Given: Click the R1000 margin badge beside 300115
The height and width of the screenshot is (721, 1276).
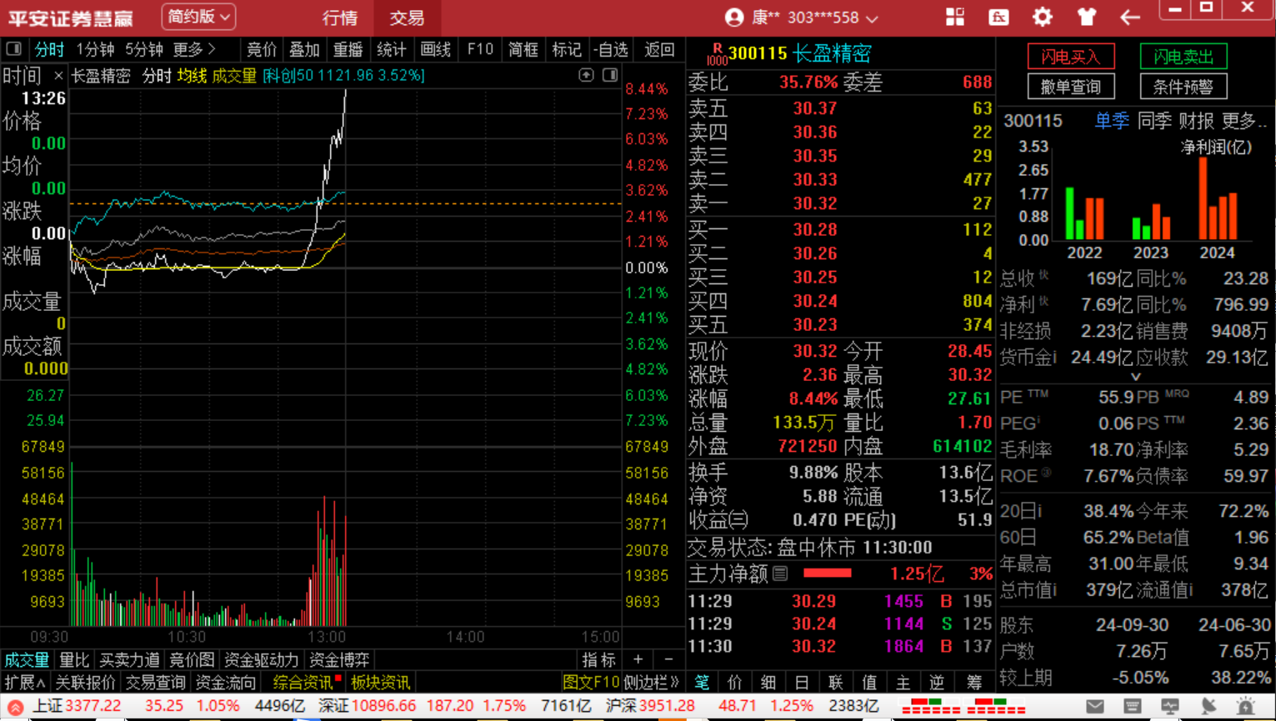Looking at the screenshot, I should [716, 55].
